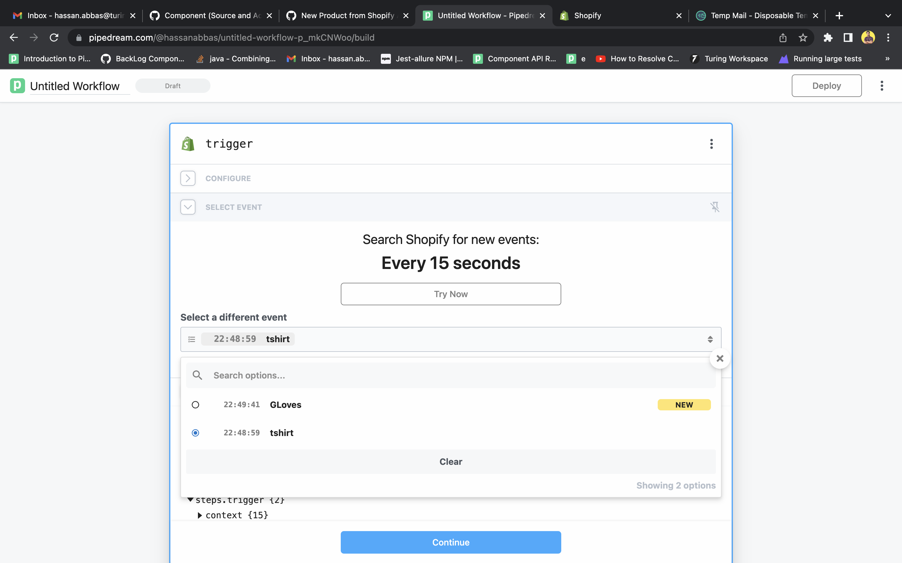The height and width of the screenshot is (563, 902).
Task: Select the tshirt event radio button
Action: (195, 433)
